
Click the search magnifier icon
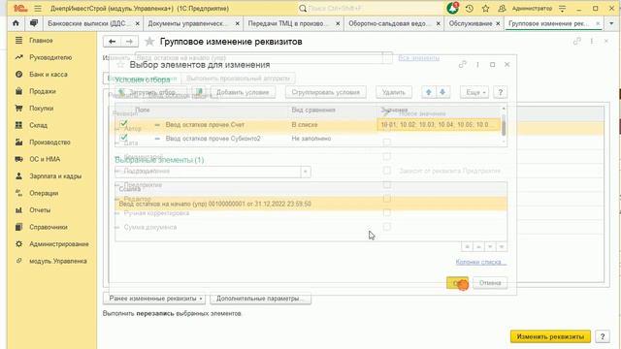pos(303,9)
